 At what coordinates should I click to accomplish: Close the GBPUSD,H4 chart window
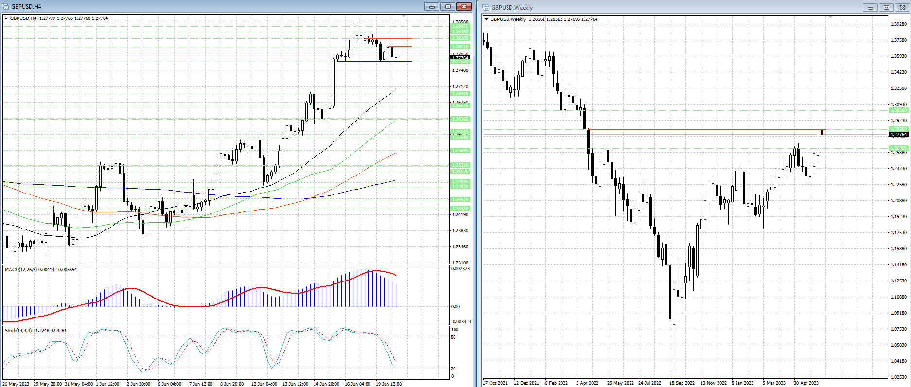tap(464, 6)
